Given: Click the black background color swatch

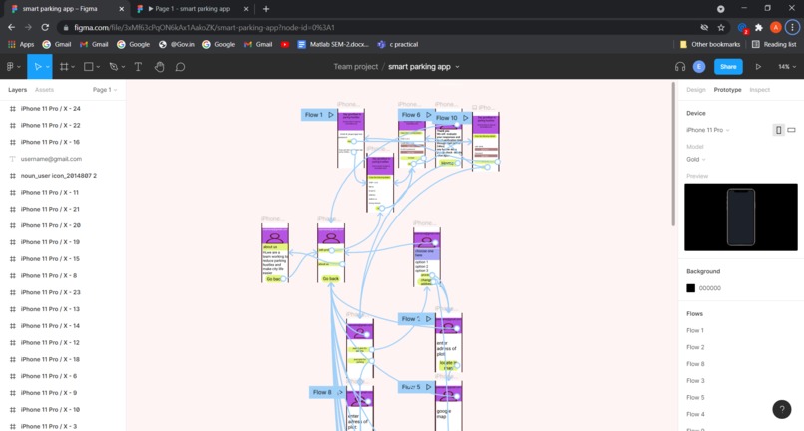Looking at the screenshot, I should (x=690, y=288).
